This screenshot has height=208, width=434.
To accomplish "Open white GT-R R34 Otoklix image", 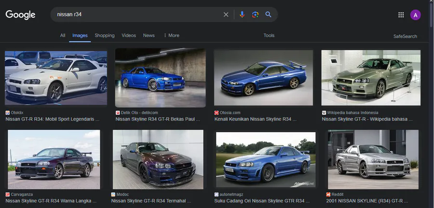I will 56,78.
